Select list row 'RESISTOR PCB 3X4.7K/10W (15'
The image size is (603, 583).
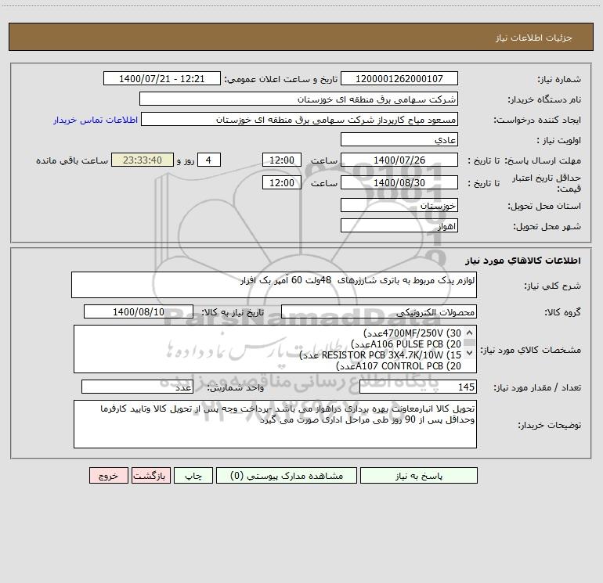click(x=380, y=354)
